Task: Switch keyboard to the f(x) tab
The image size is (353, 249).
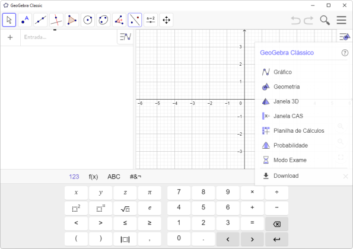Action: [x=93, y=177]
